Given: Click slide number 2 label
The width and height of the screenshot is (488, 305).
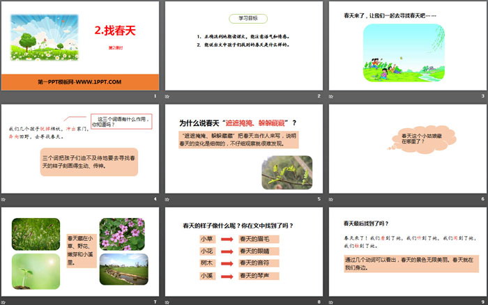Looking at the screenshot, I should [x=319, y=96].
